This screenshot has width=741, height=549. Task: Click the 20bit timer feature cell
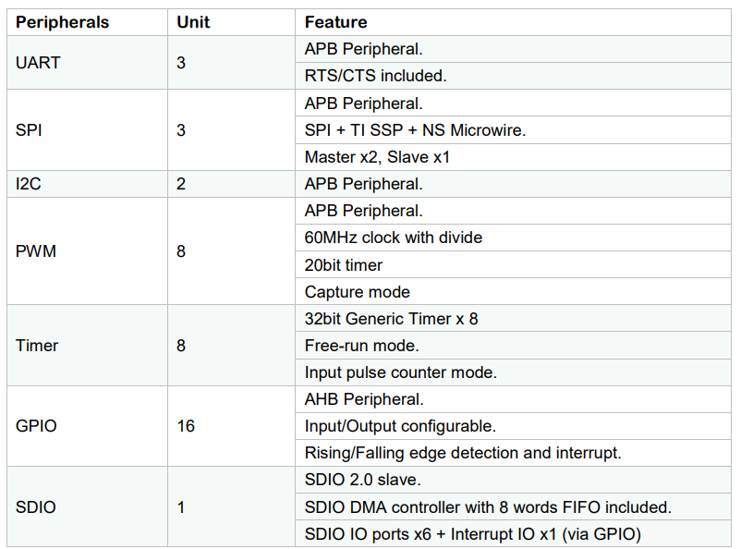point(513,265)
